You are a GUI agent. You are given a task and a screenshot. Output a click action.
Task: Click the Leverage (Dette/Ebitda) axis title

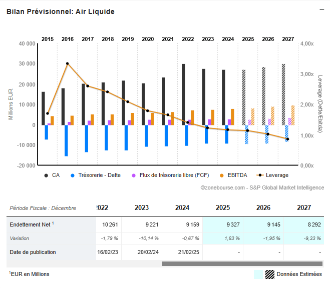pos(320,104)
